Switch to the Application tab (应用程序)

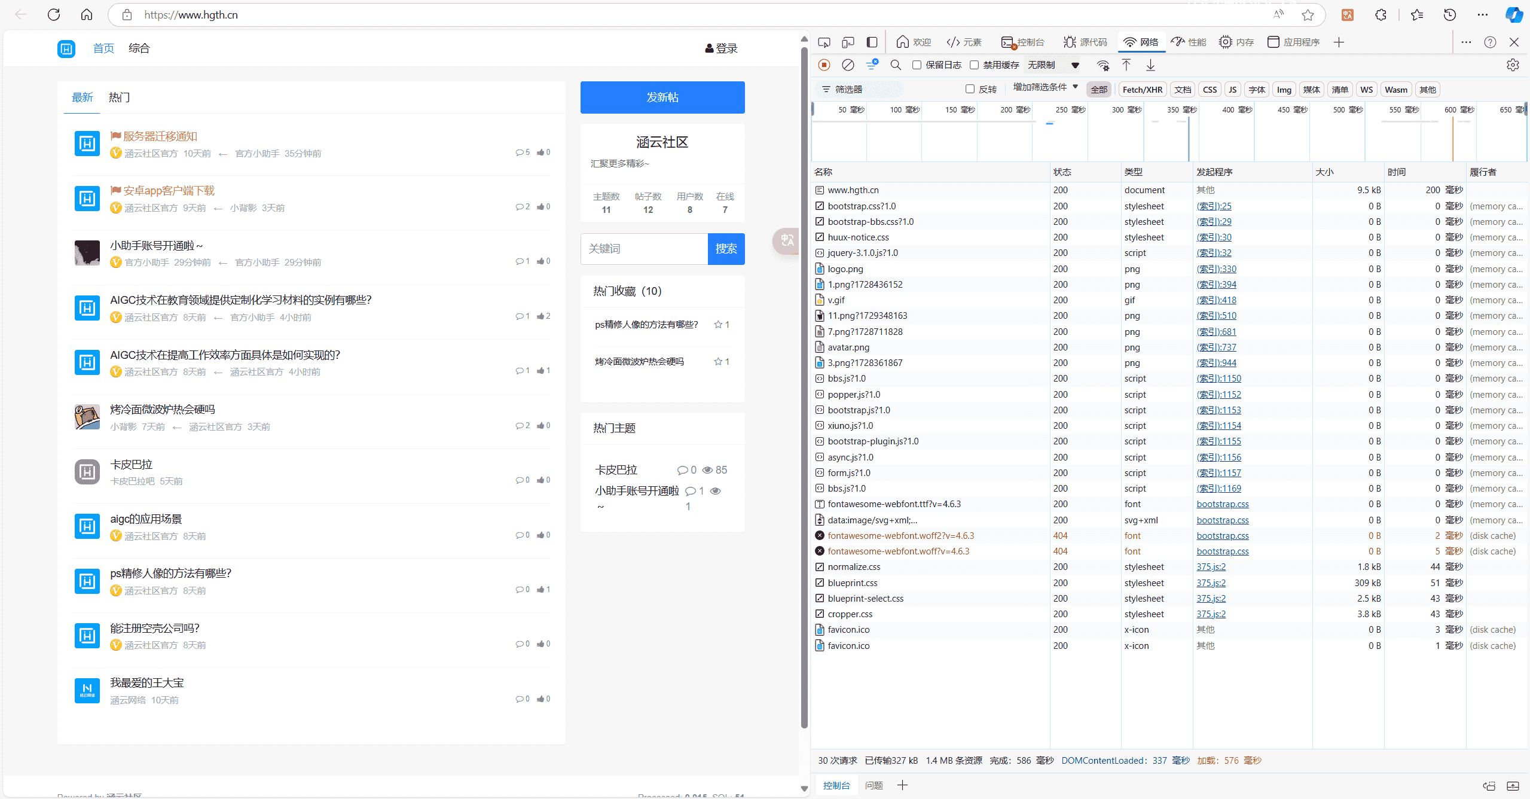[x=1293, y=42]
